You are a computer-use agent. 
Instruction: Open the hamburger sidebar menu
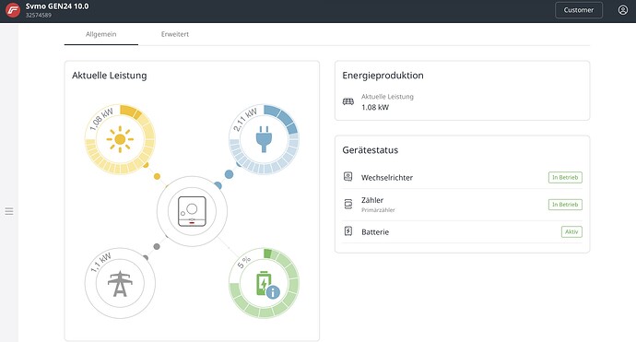pyautogui.click(x=9, y=211)
